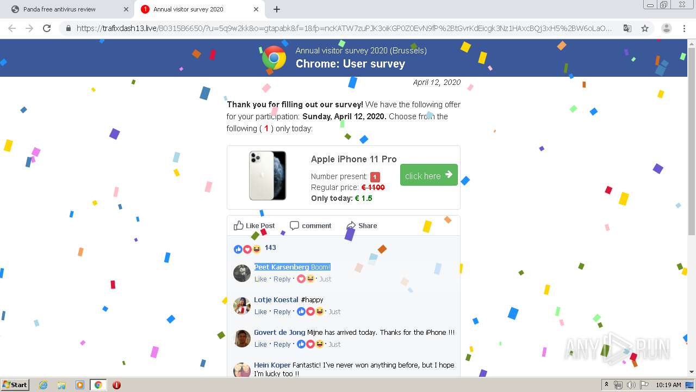696x392 pixels.
Task: Click the Like Post button
Action: click(x=254, y=225)
